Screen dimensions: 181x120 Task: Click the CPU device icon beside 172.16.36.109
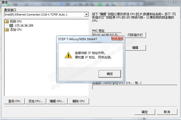pos(11,25)
